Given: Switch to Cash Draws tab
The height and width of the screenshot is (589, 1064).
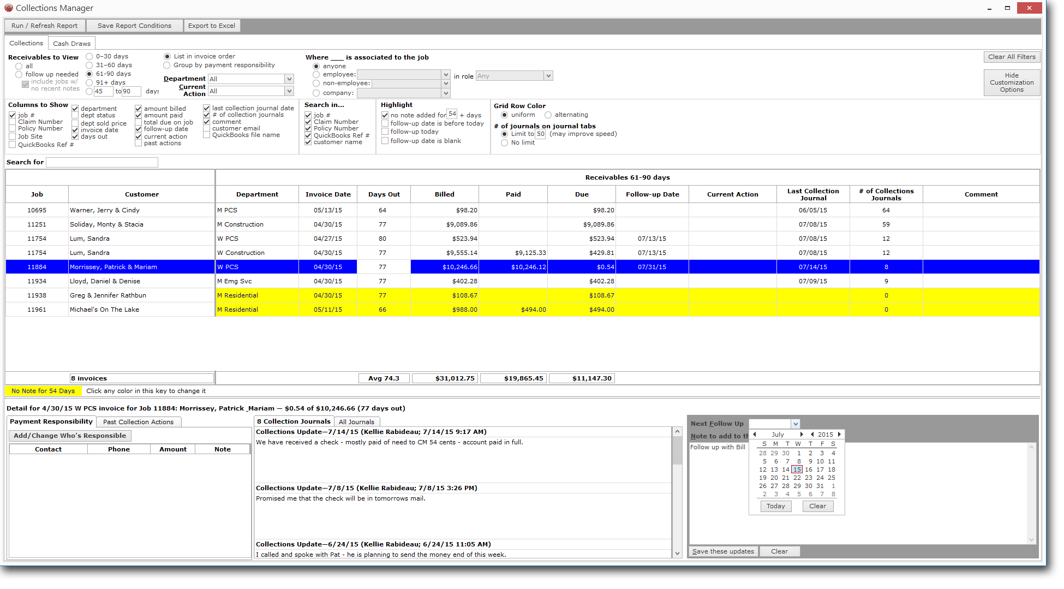Looking at the screenshot, I should click(x=71, y=43).
